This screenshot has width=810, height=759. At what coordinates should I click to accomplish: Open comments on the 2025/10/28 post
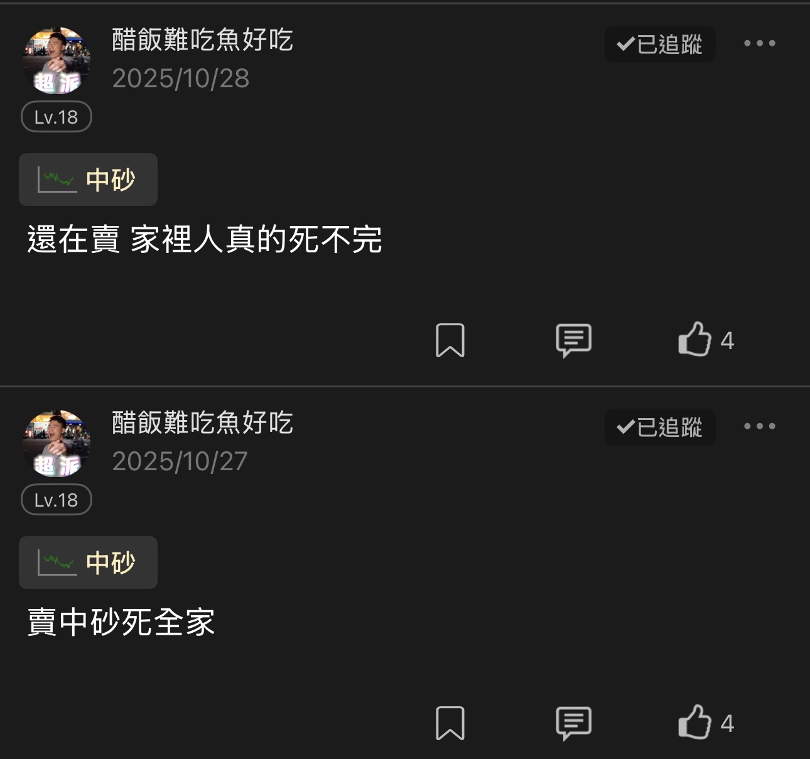(573, 340)
